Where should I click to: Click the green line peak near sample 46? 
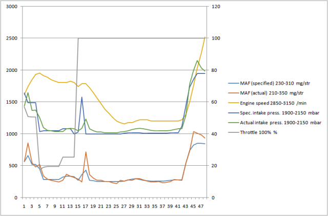point(197,61)
